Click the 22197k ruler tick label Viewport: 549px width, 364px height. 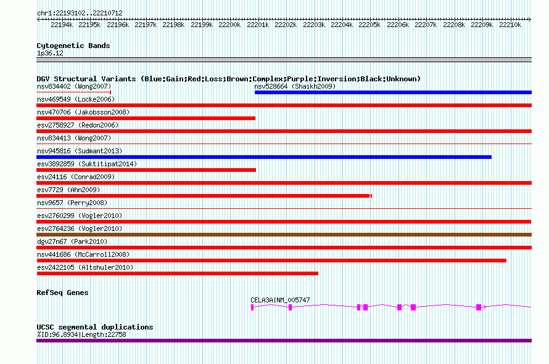[146, 25]
